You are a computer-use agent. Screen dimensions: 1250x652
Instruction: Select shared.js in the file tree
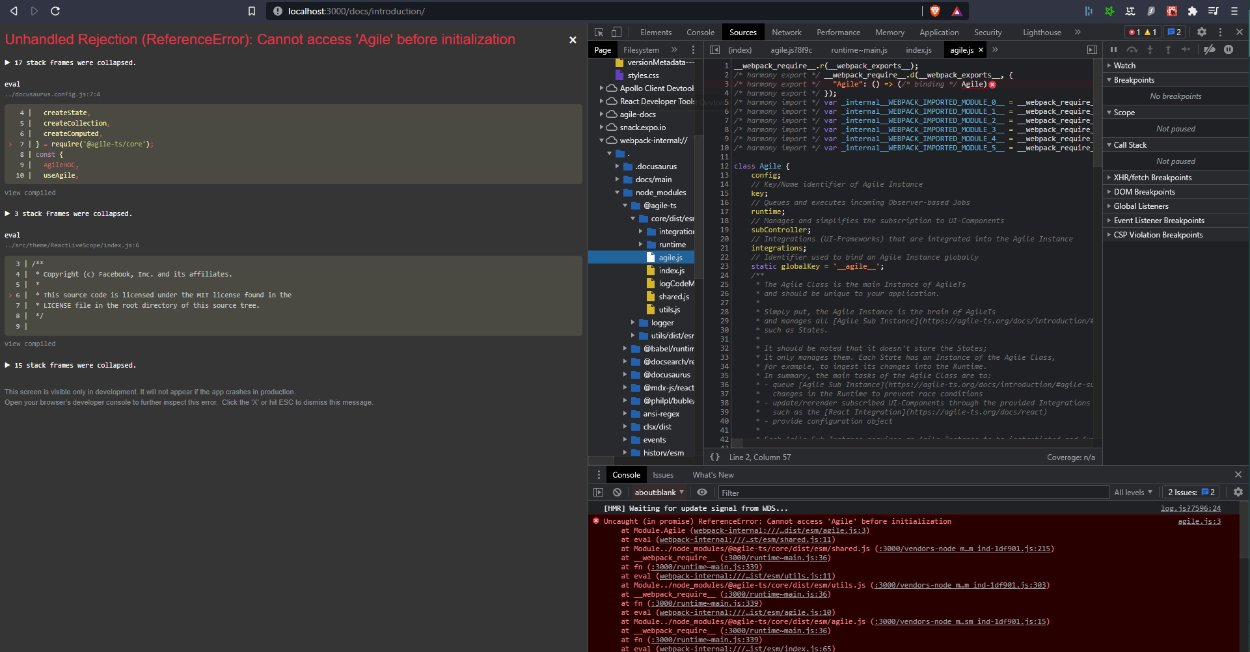[673, 297]
